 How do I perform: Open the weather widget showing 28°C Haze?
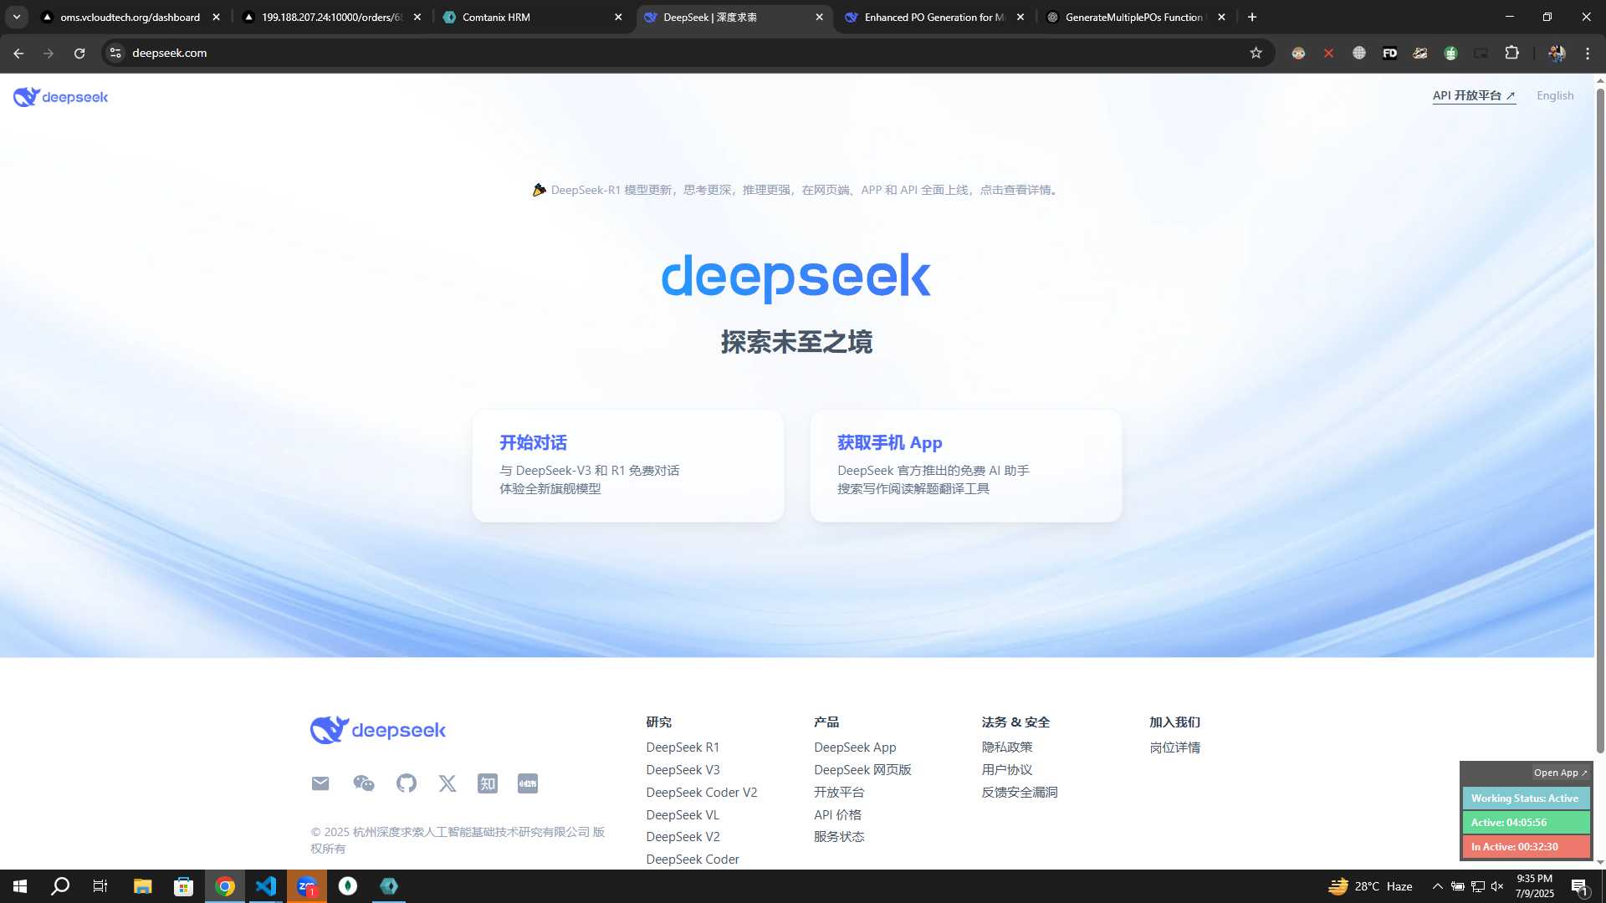pyautogui.click(x=1370, y=886)
